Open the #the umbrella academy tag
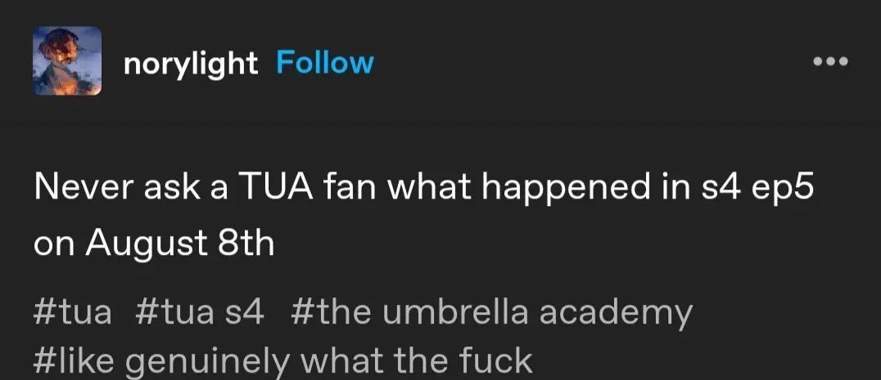The width and height of the screenshot is (881, 380). [491, 314]
